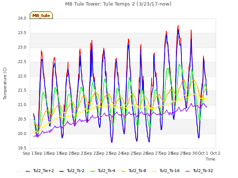238x178 pixels.
Task: Click the blue Tul2_Ts-2 legend swatch
Action: click(61, 171)
